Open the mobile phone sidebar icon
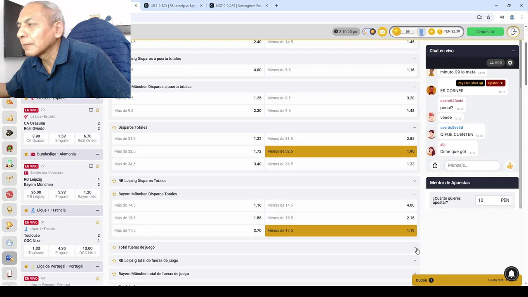 9,273
